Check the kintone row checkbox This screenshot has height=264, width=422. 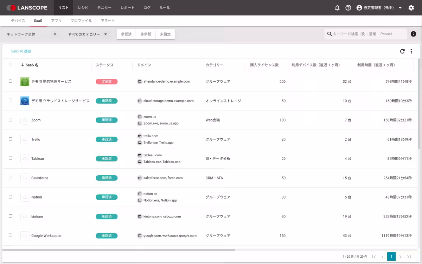tap(11, 216)
